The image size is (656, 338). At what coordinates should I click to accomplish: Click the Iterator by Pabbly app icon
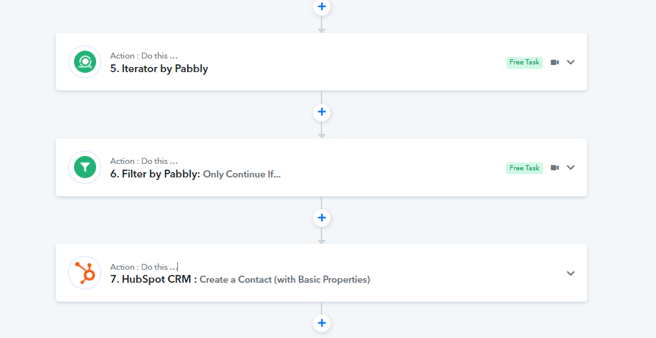pyautogui.click(x=85, y=62)
